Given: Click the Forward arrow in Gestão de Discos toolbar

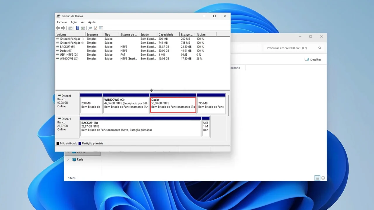Looking at the screenshot, I should 63,28.
